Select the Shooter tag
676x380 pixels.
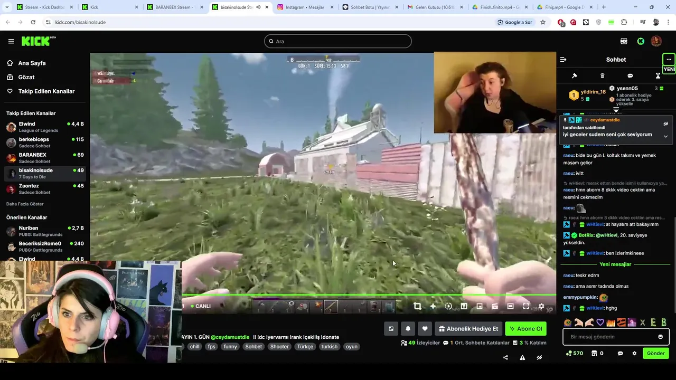point(279,347)
